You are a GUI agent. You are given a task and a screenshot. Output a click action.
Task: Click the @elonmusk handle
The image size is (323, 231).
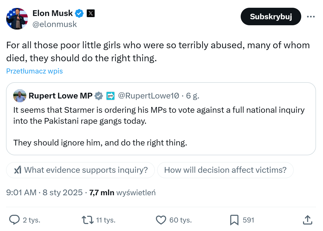(x=55, y=24)
